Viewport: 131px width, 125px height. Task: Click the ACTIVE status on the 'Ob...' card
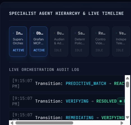[39, 50]
